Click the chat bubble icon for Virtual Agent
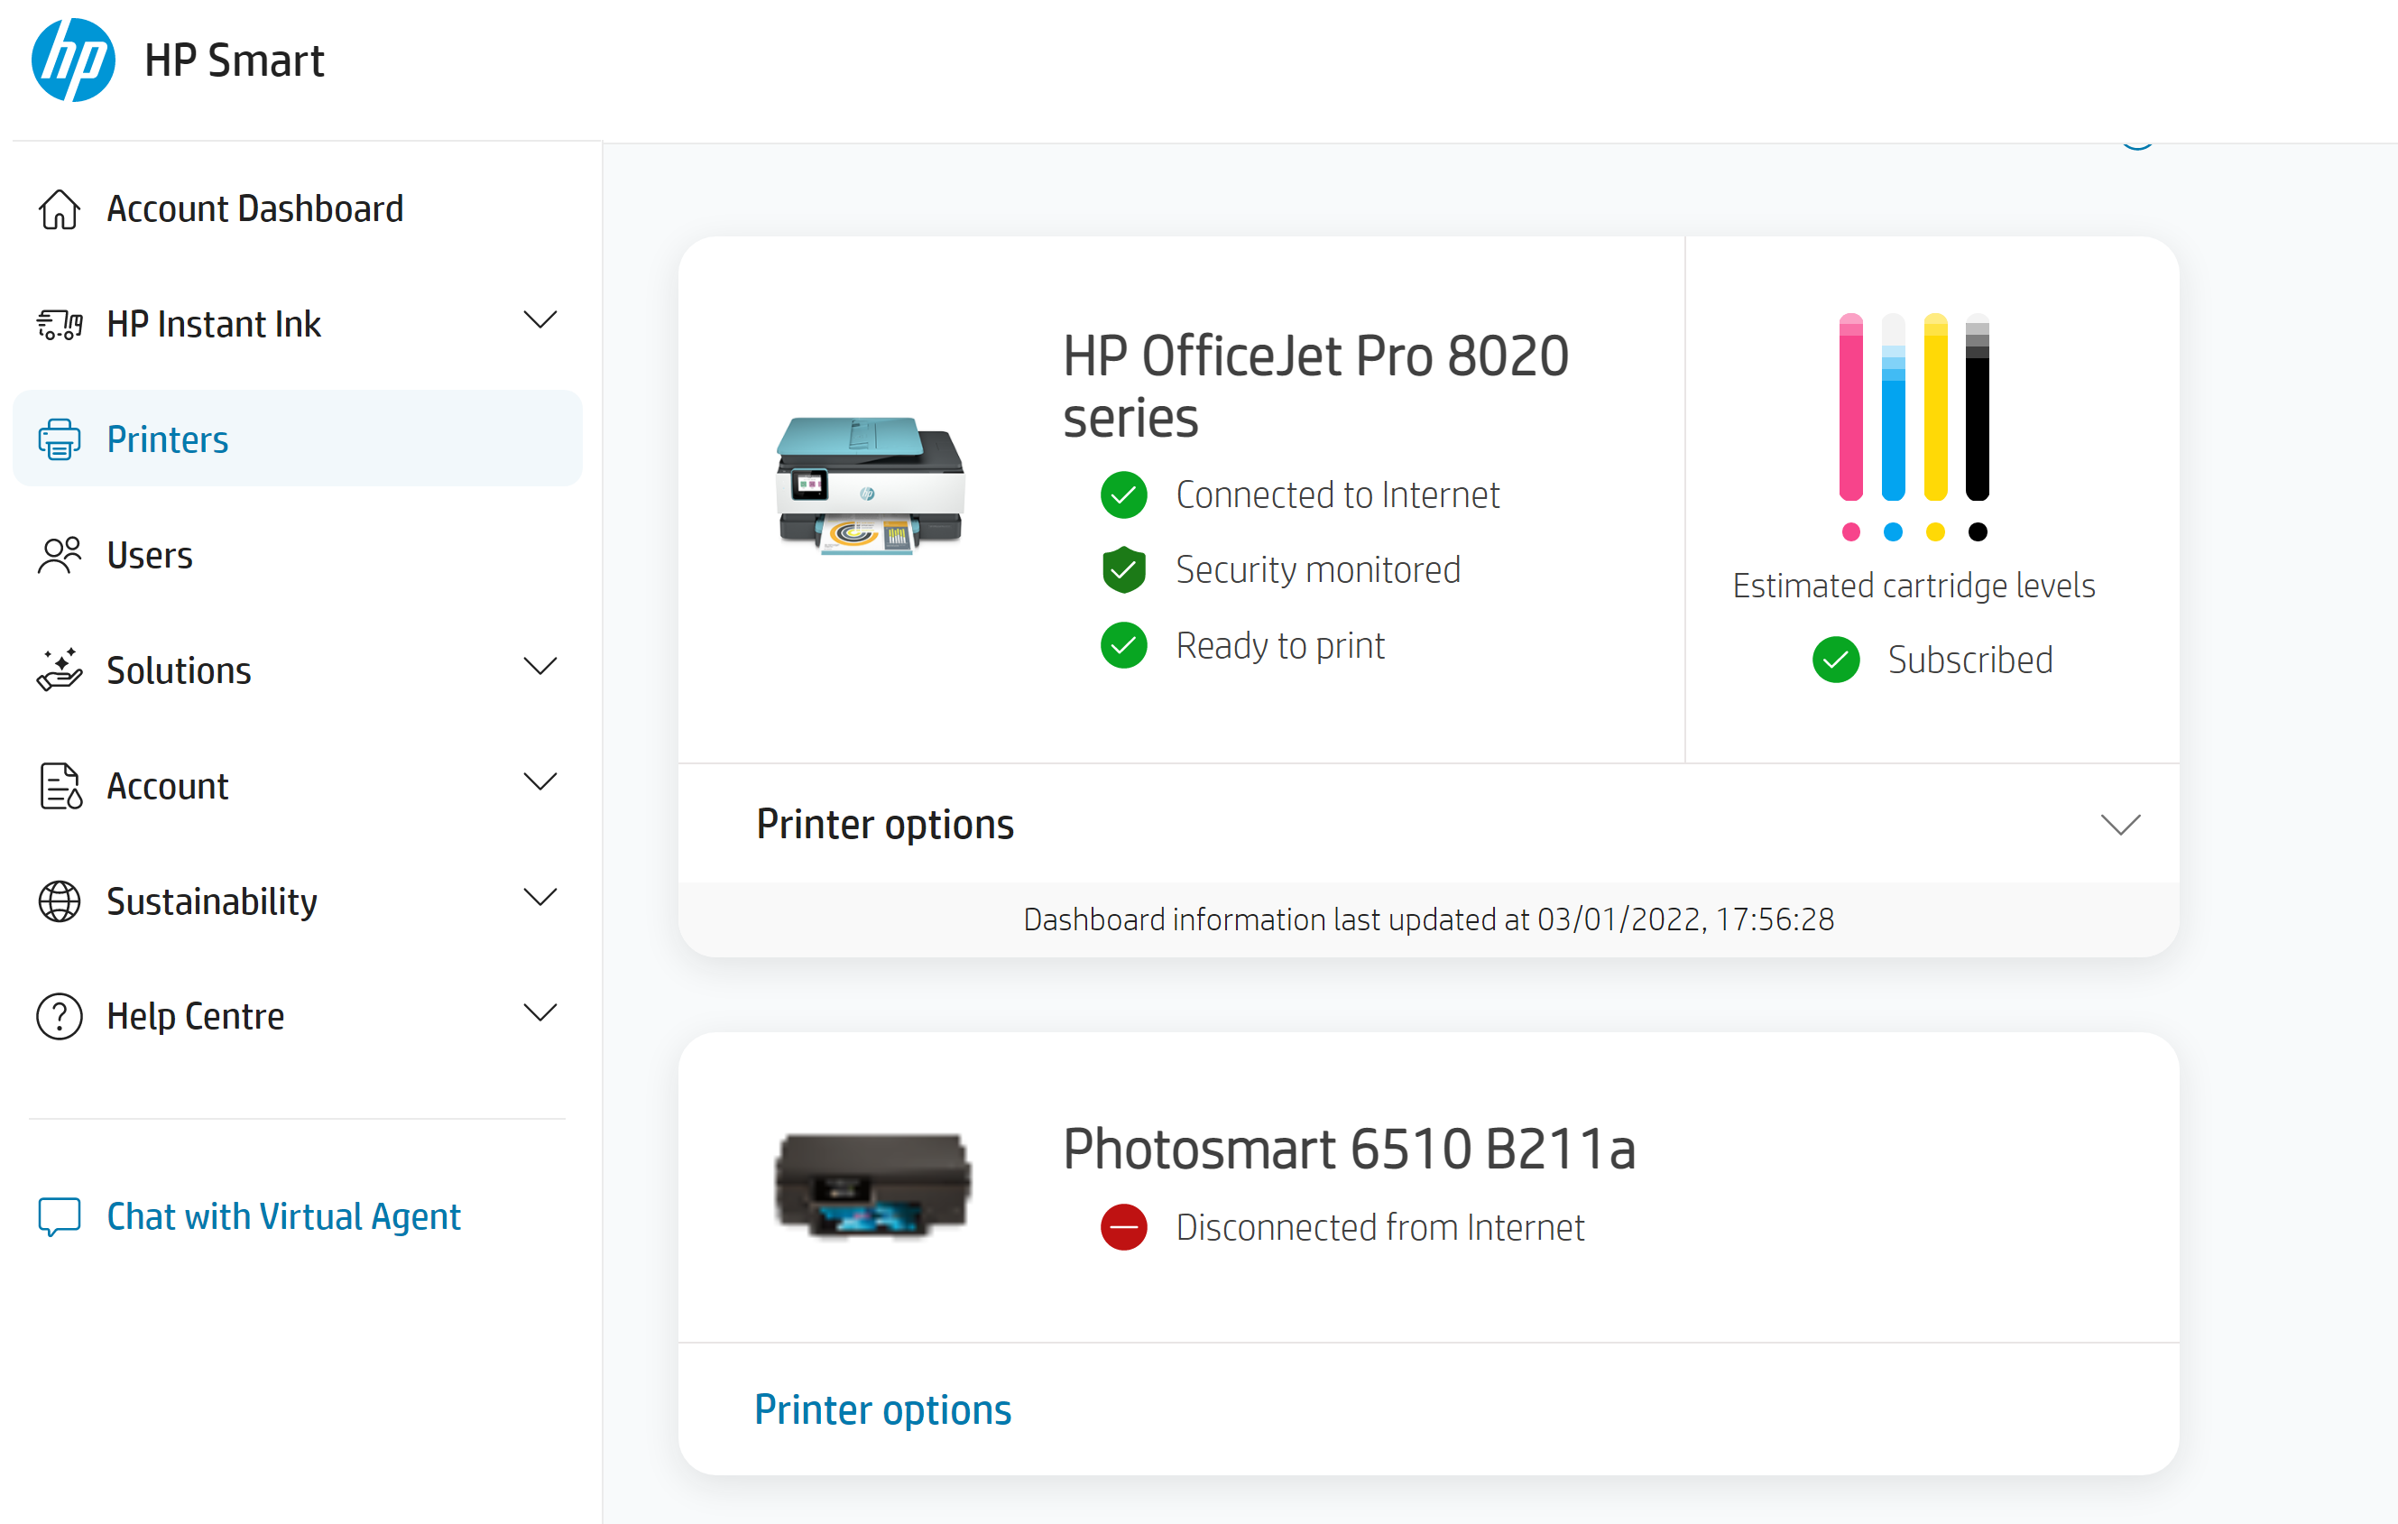This screenshot has width=2398, height=1524. pos(59,1216)
